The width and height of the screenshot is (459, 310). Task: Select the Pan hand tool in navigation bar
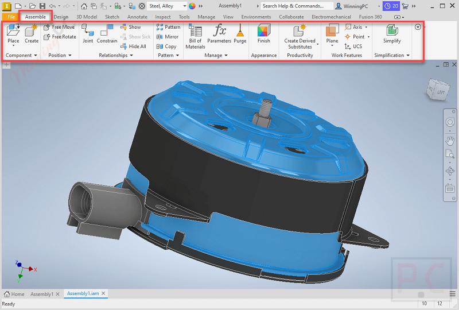pos(450,141)
